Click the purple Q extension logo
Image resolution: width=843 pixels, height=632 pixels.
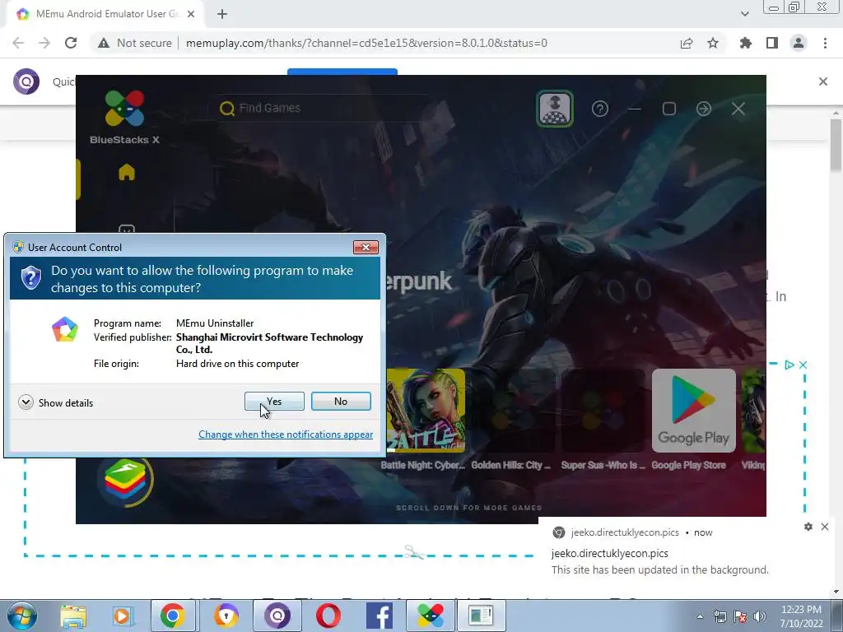[x=26, y=81]
